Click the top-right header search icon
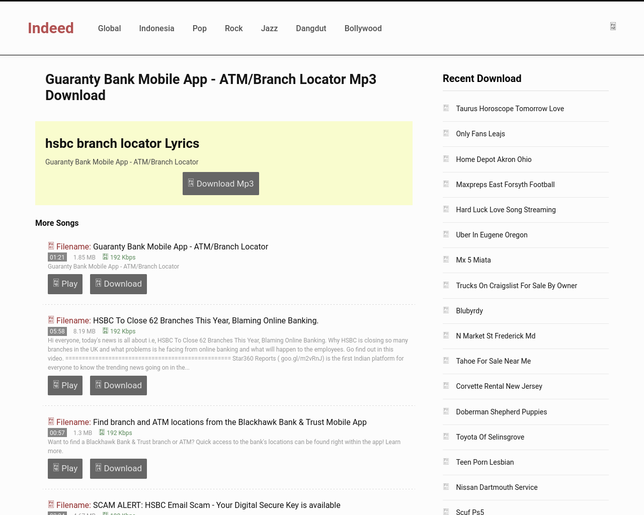 [613, 26]
